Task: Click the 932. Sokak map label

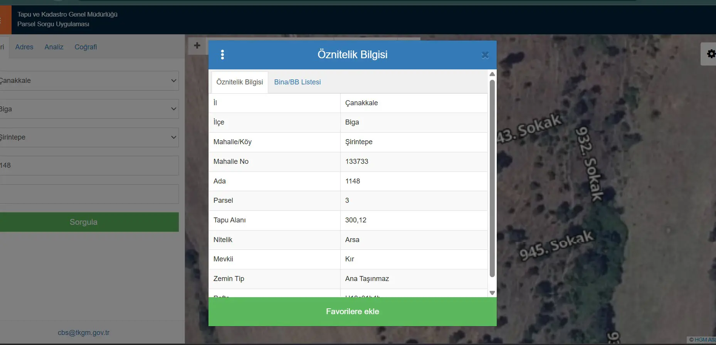Action: 589,163
